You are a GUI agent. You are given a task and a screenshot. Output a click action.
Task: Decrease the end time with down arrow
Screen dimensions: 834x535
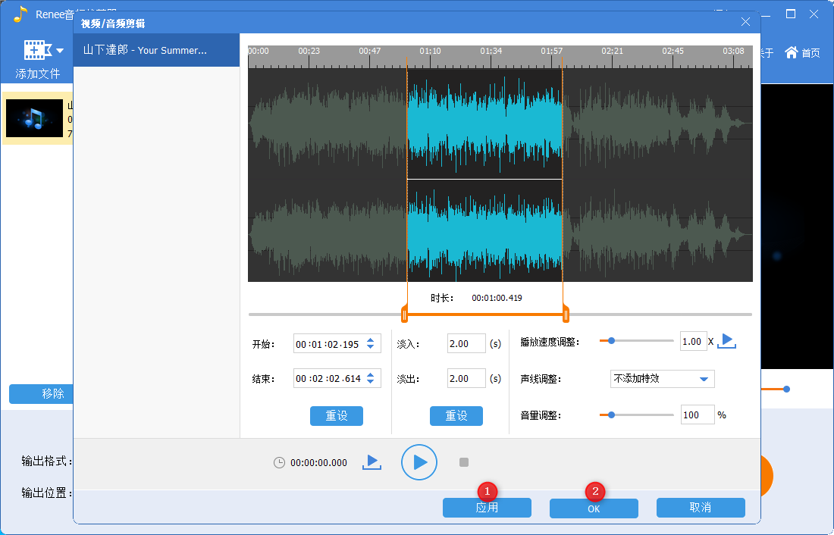(x=371, y=383)
